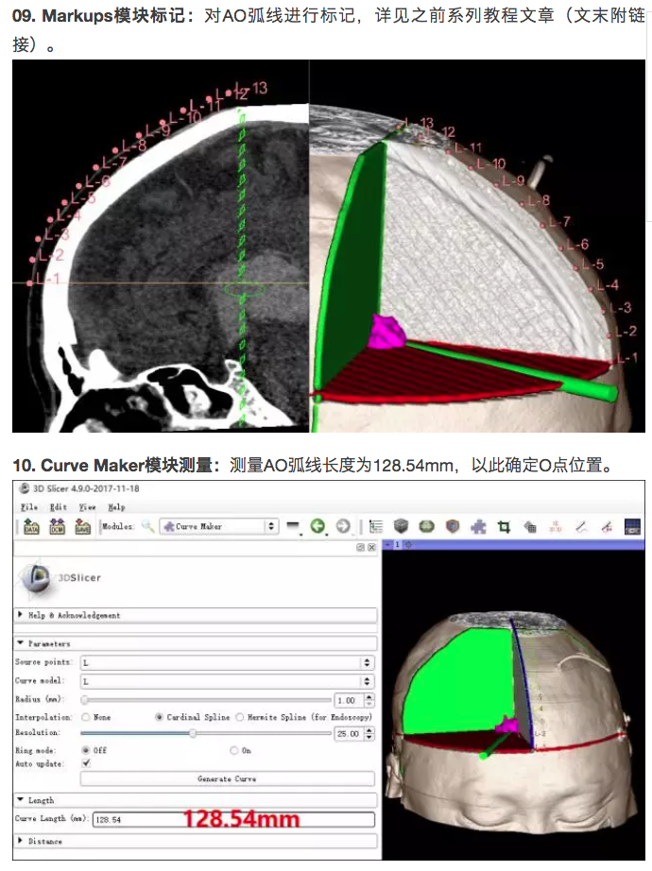Click the module search magnifier icon
Screen dimensions: 652x871
147,526
